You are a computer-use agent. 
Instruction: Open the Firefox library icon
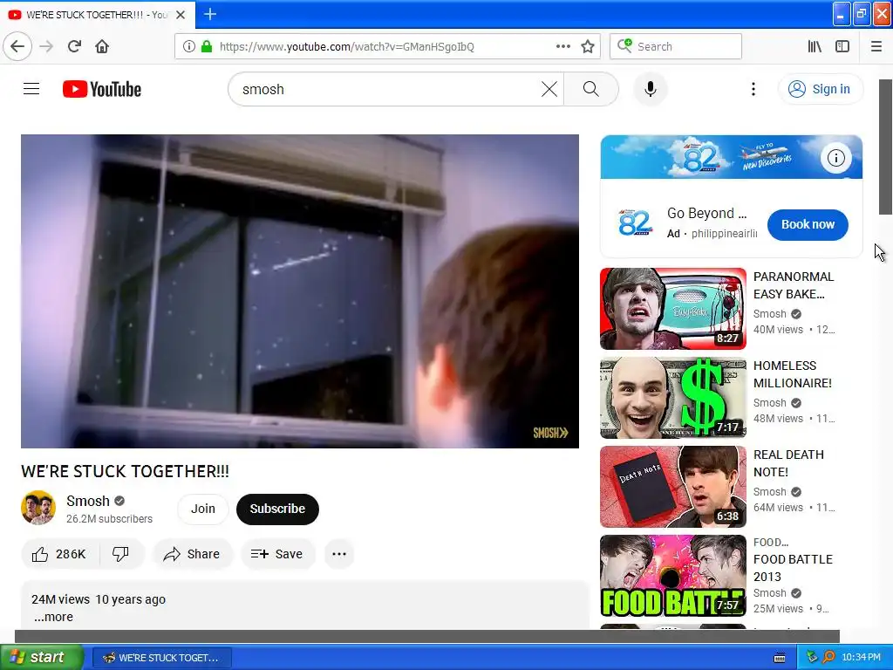[x=815, y=47]
